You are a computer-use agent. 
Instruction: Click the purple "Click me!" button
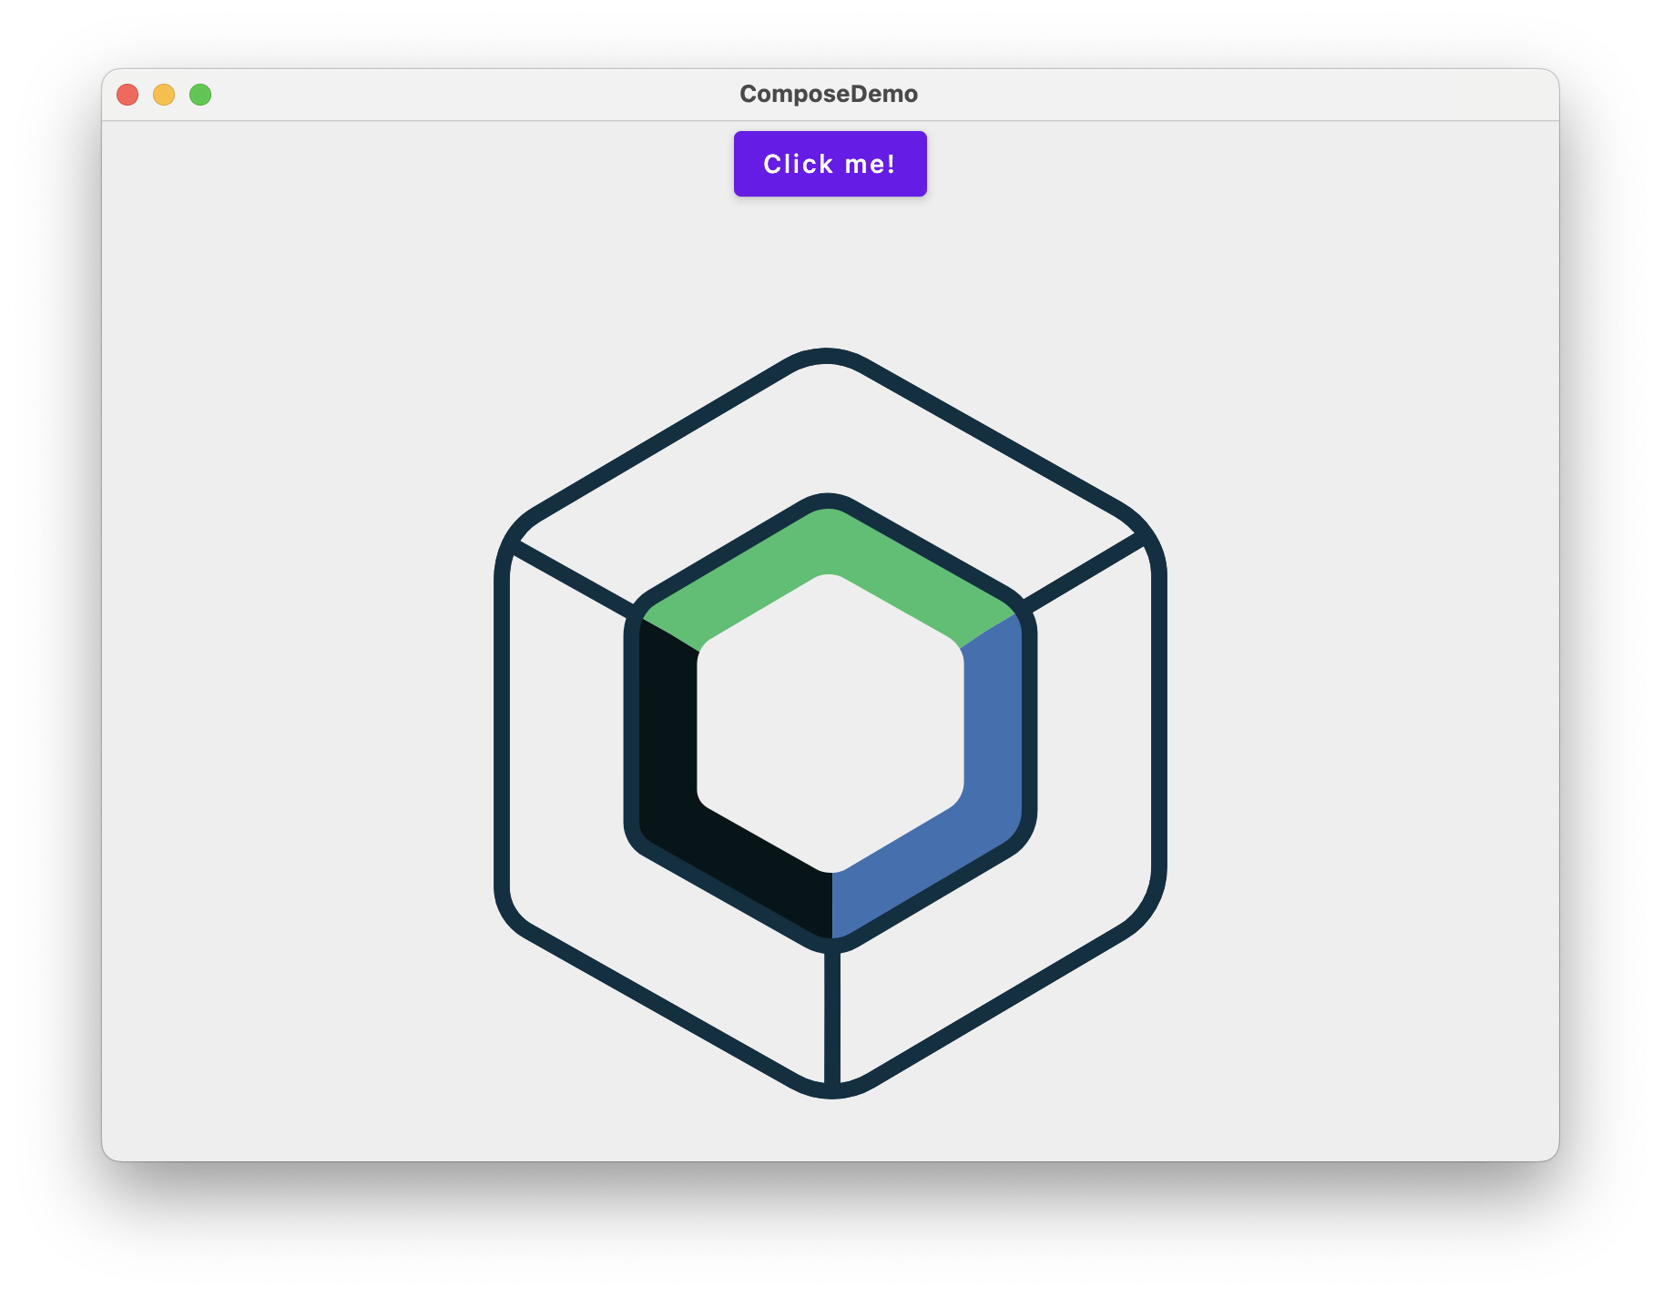click(x=830, y=164)
